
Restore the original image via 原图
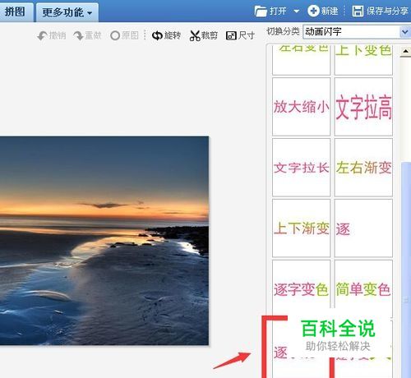click(124, 35)
